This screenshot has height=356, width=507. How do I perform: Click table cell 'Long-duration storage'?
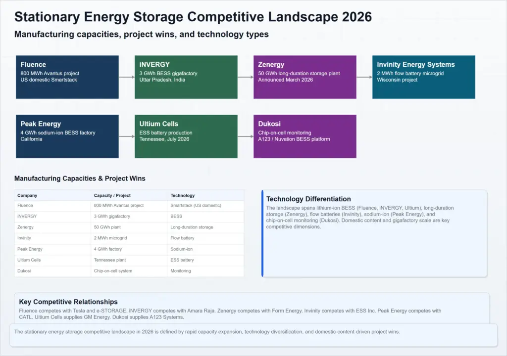pyautogui.click(x=205, y=227)
